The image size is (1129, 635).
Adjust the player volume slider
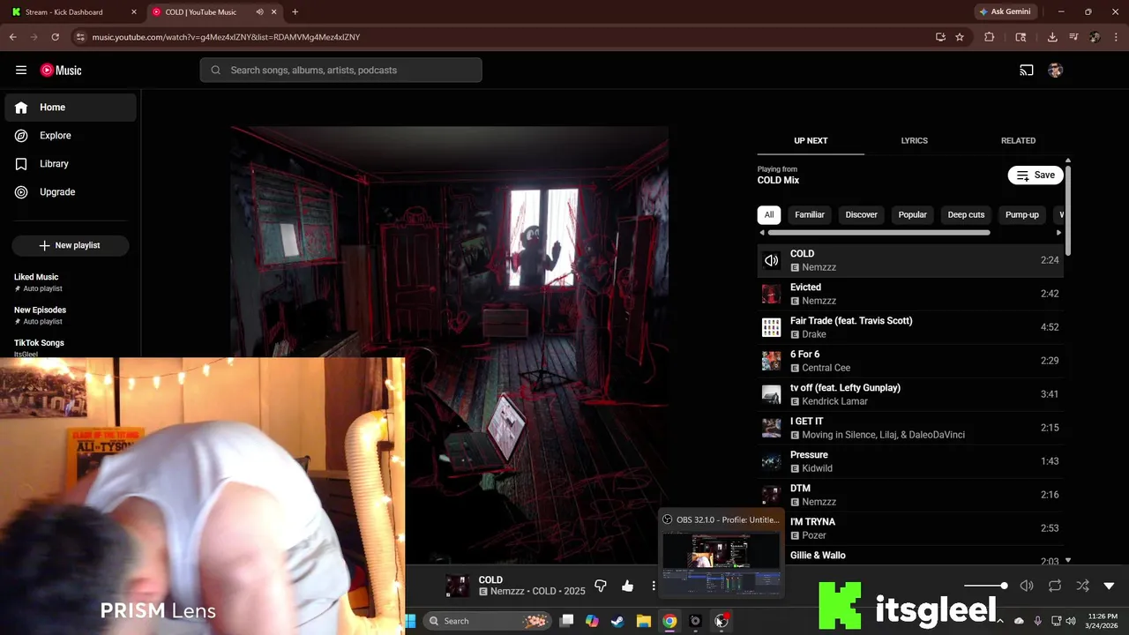click(985, 586)
